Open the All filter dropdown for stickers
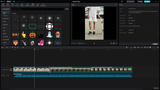Image resolution: width=160 pixels, height=90 pixels. [x=67, y=9]
